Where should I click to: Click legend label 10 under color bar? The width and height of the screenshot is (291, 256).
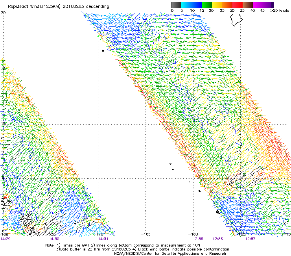tap(192, 10)
